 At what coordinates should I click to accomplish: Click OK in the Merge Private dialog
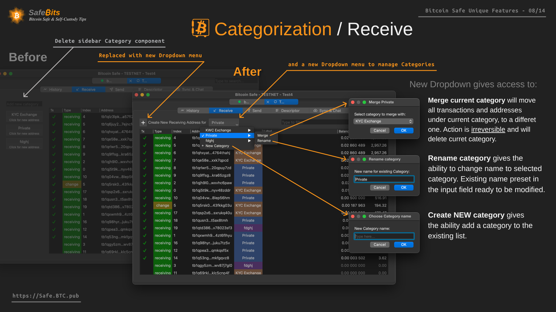pyautogui.click(x=404, y=131)
